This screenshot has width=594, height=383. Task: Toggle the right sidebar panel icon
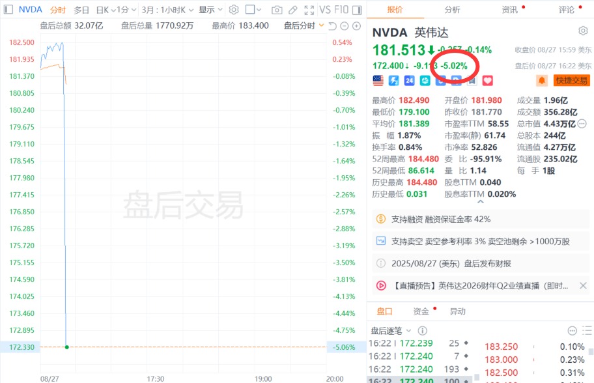pyautogui.click(x=357, y=10)
